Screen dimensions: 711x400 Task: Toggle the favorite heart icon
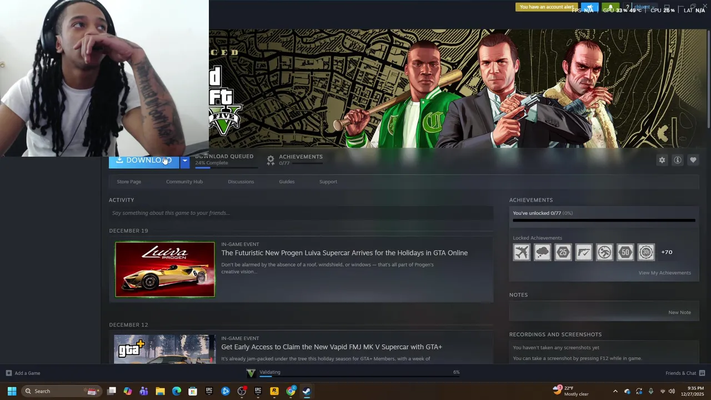(x=693, y=160)
